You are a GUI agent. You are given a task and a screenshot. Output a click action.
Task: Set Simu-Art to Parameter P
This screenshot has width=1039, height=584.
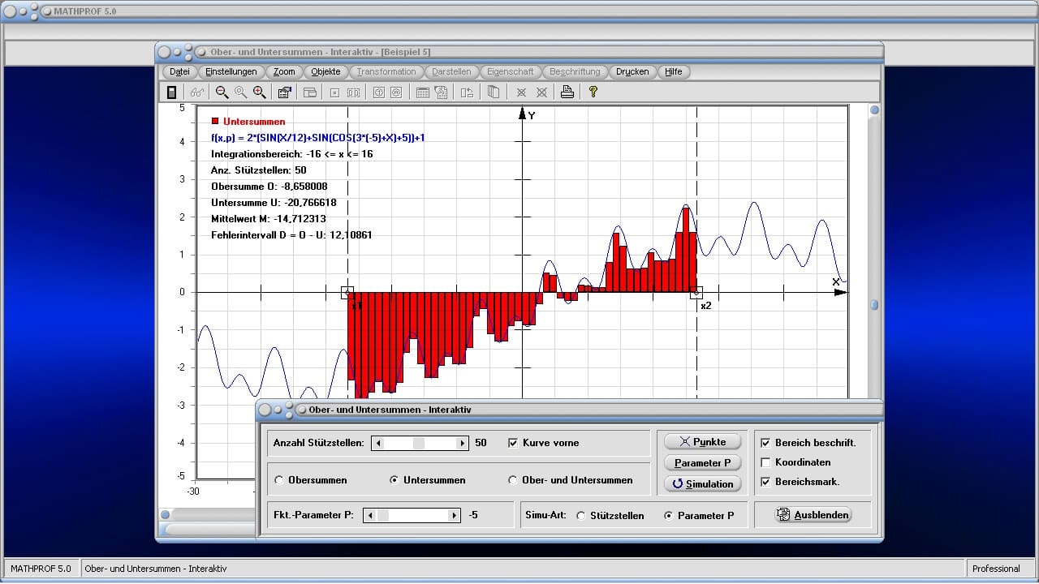pos(669,516)
